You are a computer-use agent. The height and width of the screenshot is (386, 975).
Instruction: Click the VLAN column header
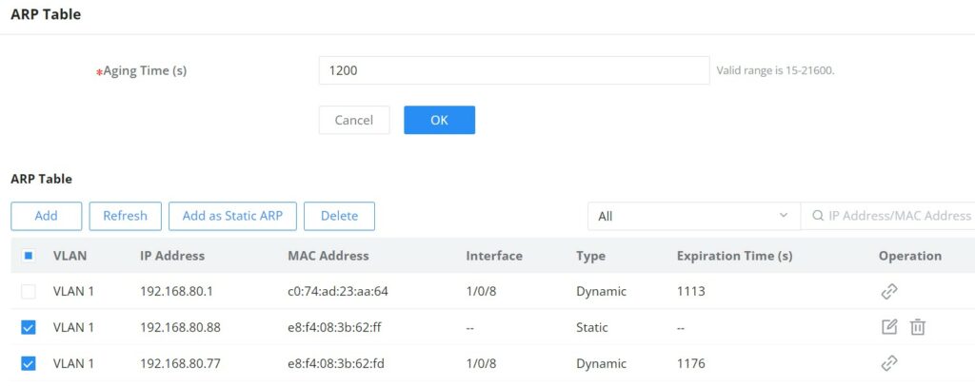pyautogui.click(x=70, y=256)
